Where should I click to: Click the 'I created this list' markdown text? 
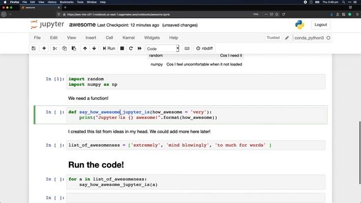[x=139, y=131]
